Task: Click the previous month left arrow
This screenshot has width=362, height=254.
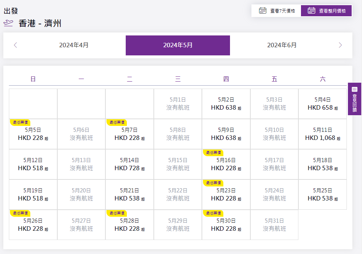Action: tap(15, 45)
